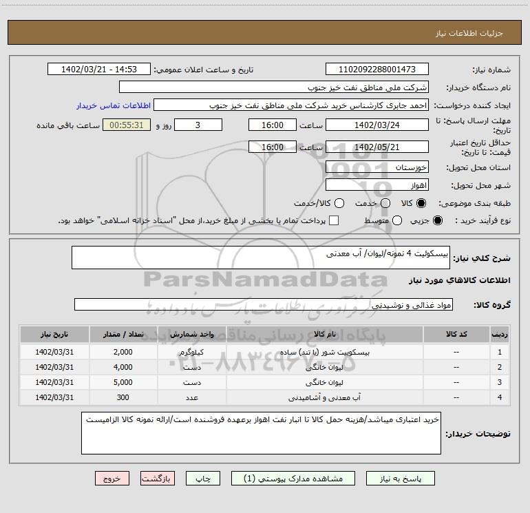
Task: Click the deadline time 16:00 field beside 1402/03/24
Action: tap(273, 125)
